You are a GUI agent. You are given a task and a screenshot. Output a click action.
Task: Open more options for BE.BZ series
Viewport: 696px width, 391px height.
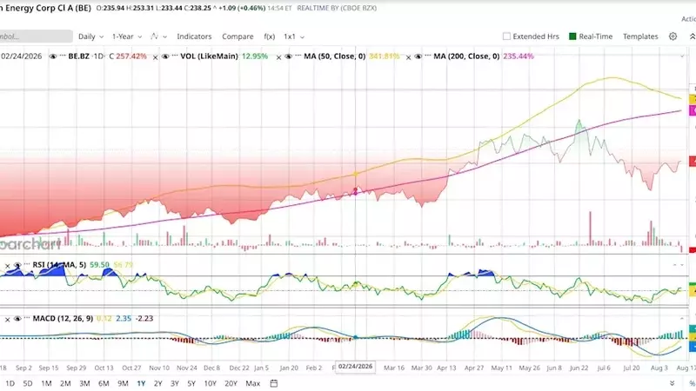click(63, 56)
